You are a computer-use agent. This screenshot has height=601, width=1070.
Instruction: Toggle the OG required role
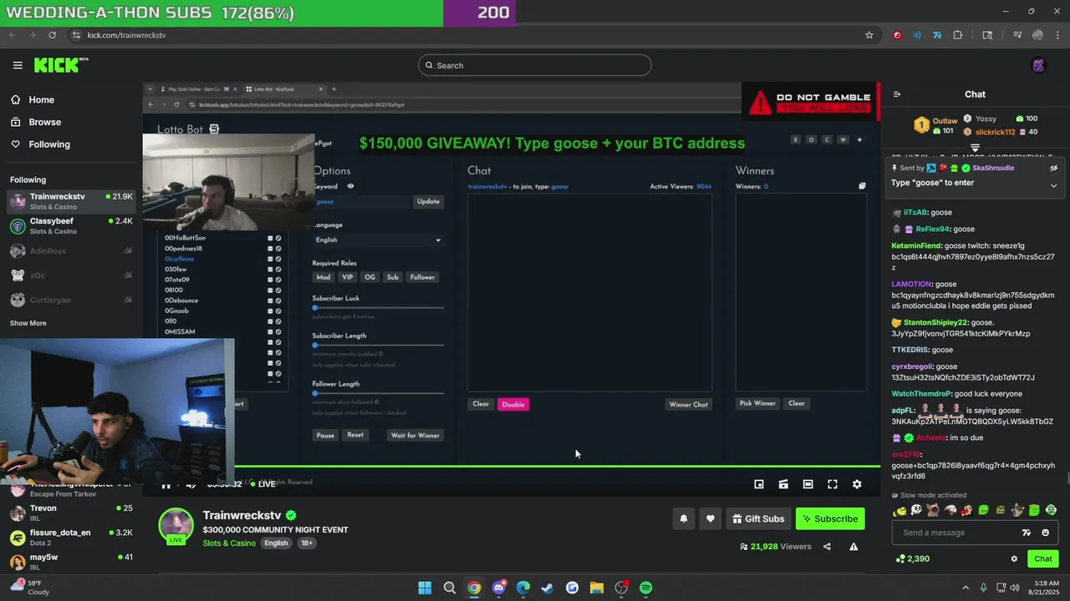[369, 277]
